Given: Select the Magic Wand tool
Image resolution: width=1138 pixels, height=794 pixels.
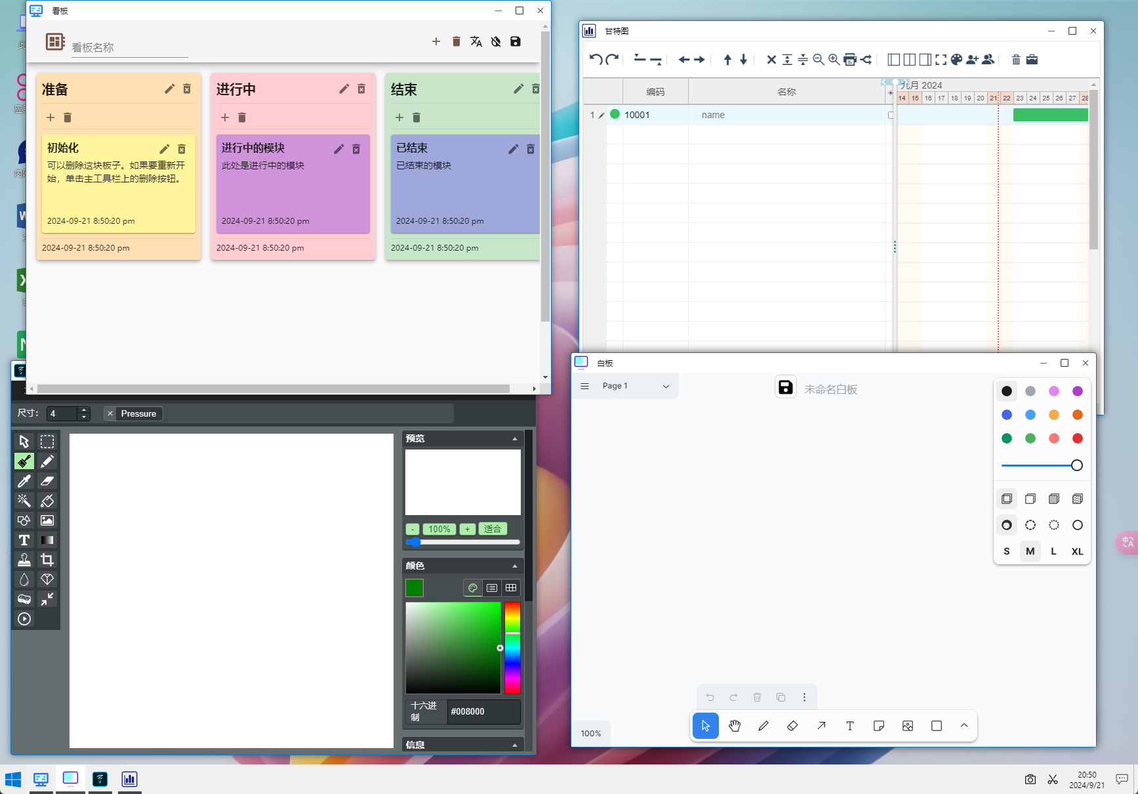Looking at the screenshot, I should point(24,501).
